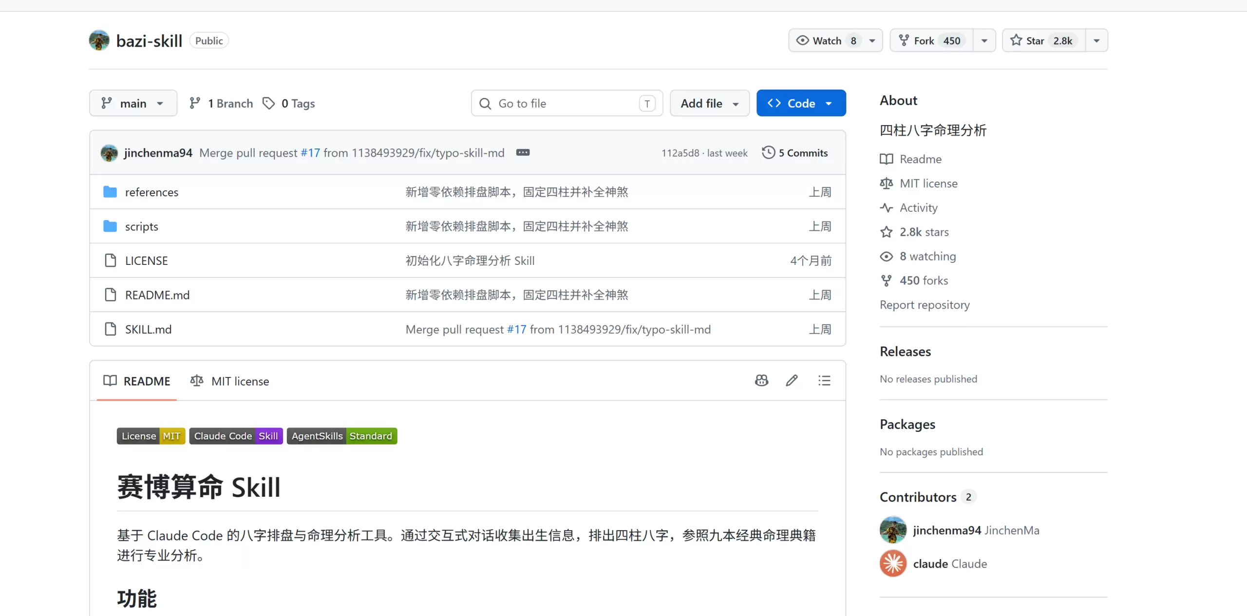Click the branch icon beside 1 Branch
Screen dimensions: 1247x616
(195, 103)
